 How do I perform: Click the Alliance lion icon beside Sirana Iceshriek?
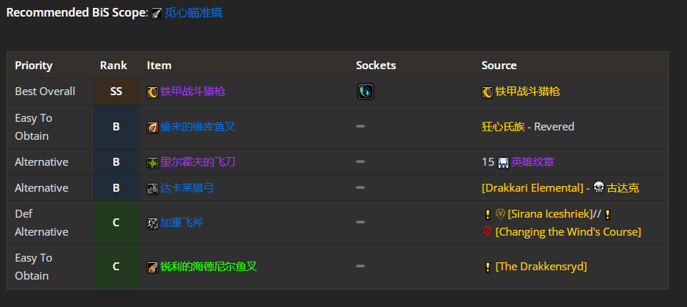click(x=500, y=214)
